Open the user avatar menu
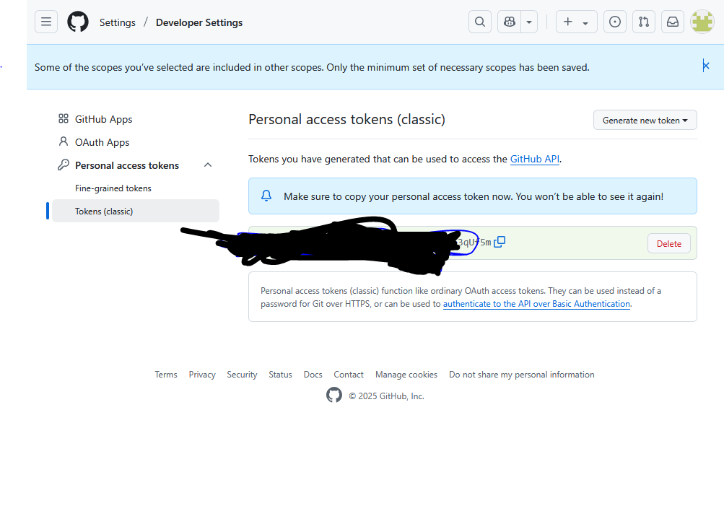 point(702,22)
